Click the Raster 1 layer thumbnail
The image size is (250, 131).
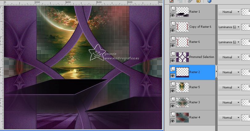pos(182,12)
